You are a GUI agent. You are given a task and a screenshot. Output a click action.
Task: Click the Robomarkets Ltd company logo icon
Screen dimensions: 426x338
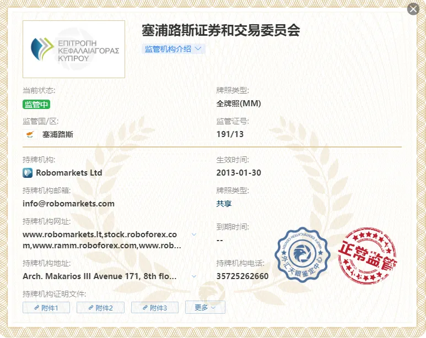(28, 173)
